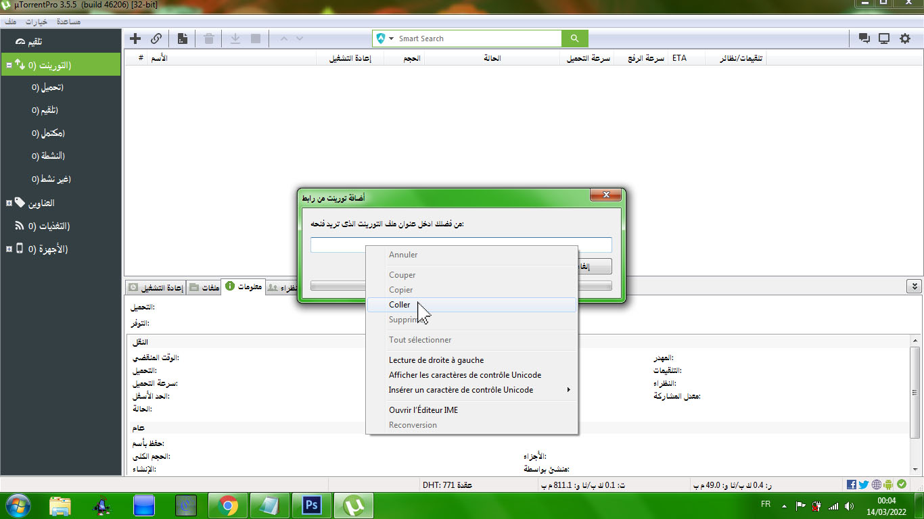This screenshot has height=519, width=924.
Task: Click the Android icon in status bar
Action: (x=888, y=485)
